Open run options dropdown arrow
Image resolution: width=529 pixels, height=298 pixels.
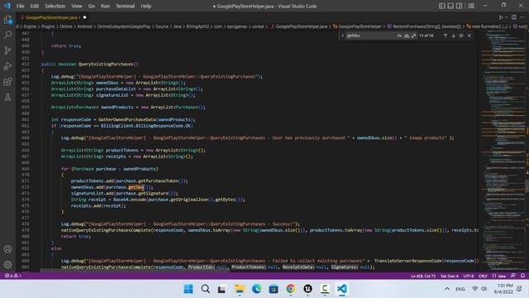click(506, 17)
